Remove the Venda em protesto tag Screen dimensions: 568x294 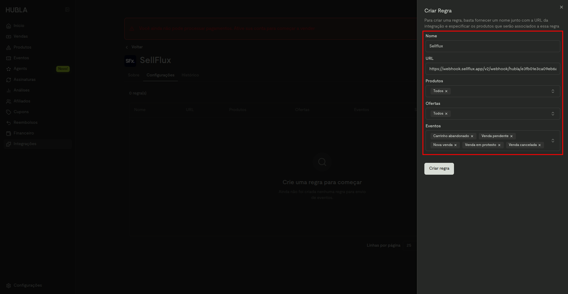(x=499, y=145)
